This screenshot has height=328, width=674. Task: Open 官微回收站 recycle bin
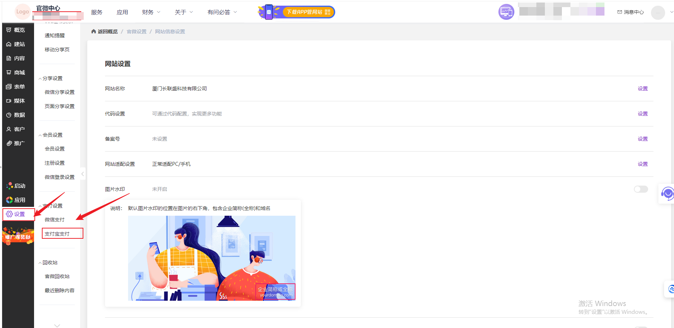click(x=57, y=276)
